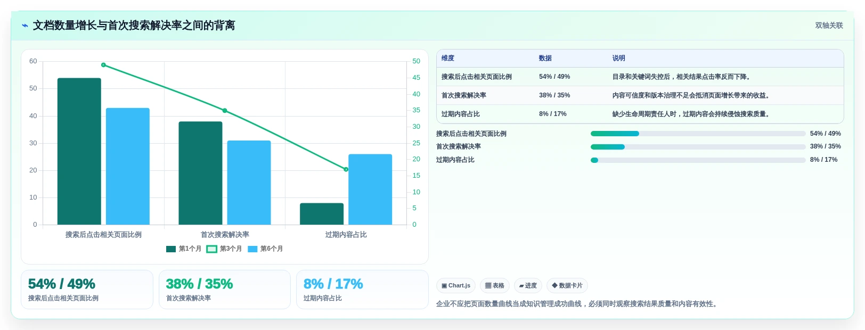
Task: Click the 搜索后点击相关页面比例 progress bar
Action: (698, 134)
